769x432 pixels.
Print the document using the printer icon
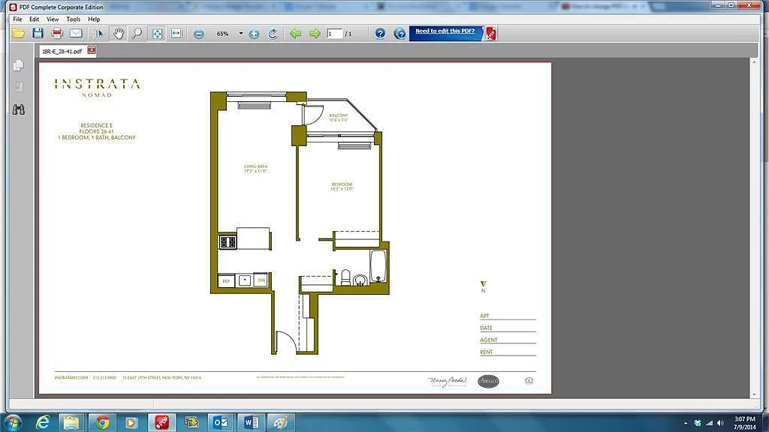(x=57, y=34)
